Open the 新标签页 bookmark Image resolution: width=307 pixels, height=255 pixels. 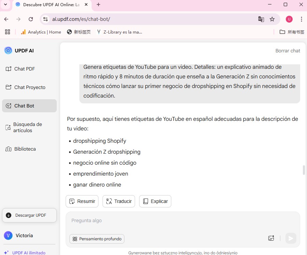[79, 32]
